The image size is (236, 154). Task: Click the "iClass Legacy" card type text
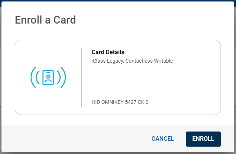pos(107,61)
